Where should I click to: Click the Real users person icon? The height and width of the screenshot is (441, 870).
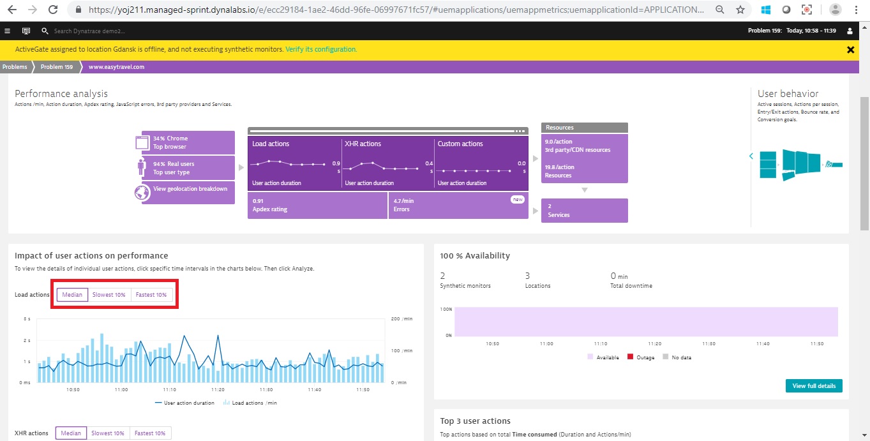(x=142, y=168)
